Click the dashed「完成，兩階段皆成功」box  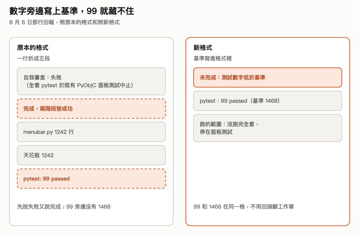point(92,108)
